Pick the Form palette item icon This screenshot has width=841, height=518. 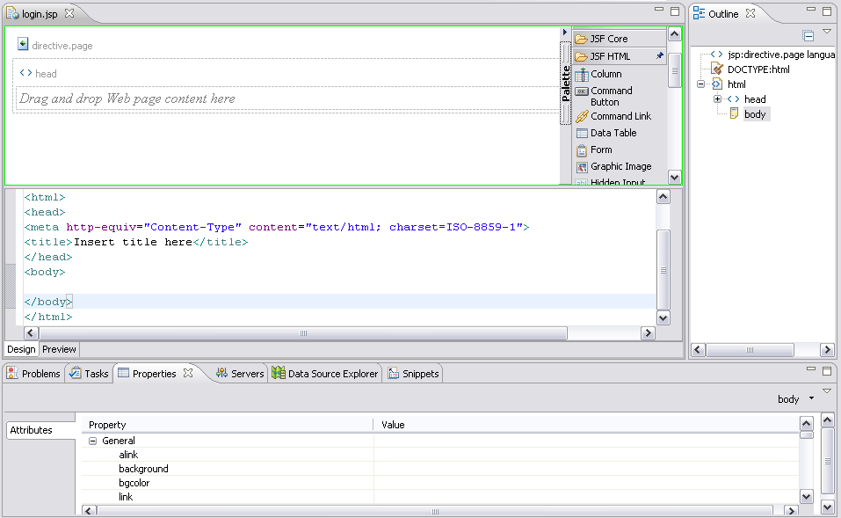pyautogui.click(x=582, y=150)
